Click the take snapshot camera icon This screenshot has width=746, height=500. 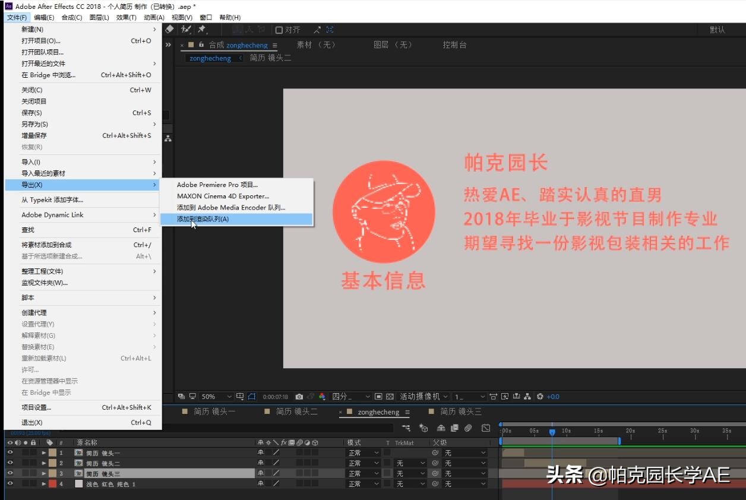point(299,397)
